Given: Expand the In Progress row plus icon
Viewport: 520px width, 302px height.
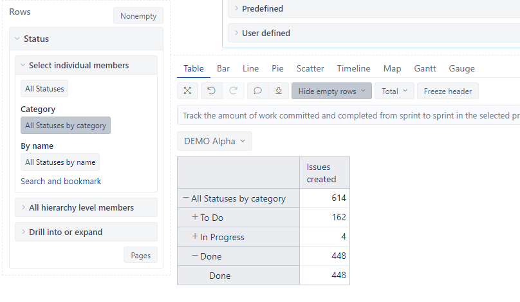Looking at the screenshot, I should (195, 236).
